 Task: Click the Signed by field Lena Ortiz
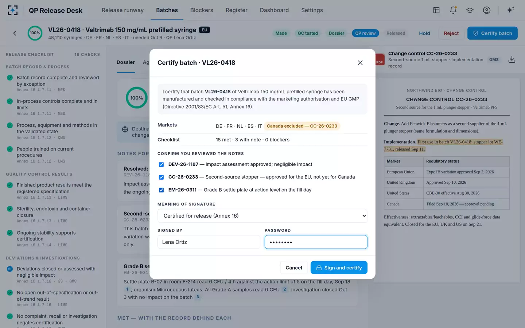click(x=209, y=242)
